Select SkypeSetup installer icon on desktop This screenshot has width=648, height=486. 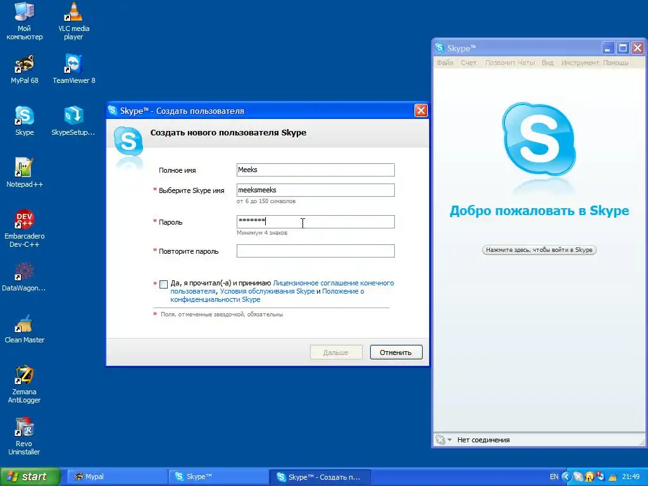[73, 121]
